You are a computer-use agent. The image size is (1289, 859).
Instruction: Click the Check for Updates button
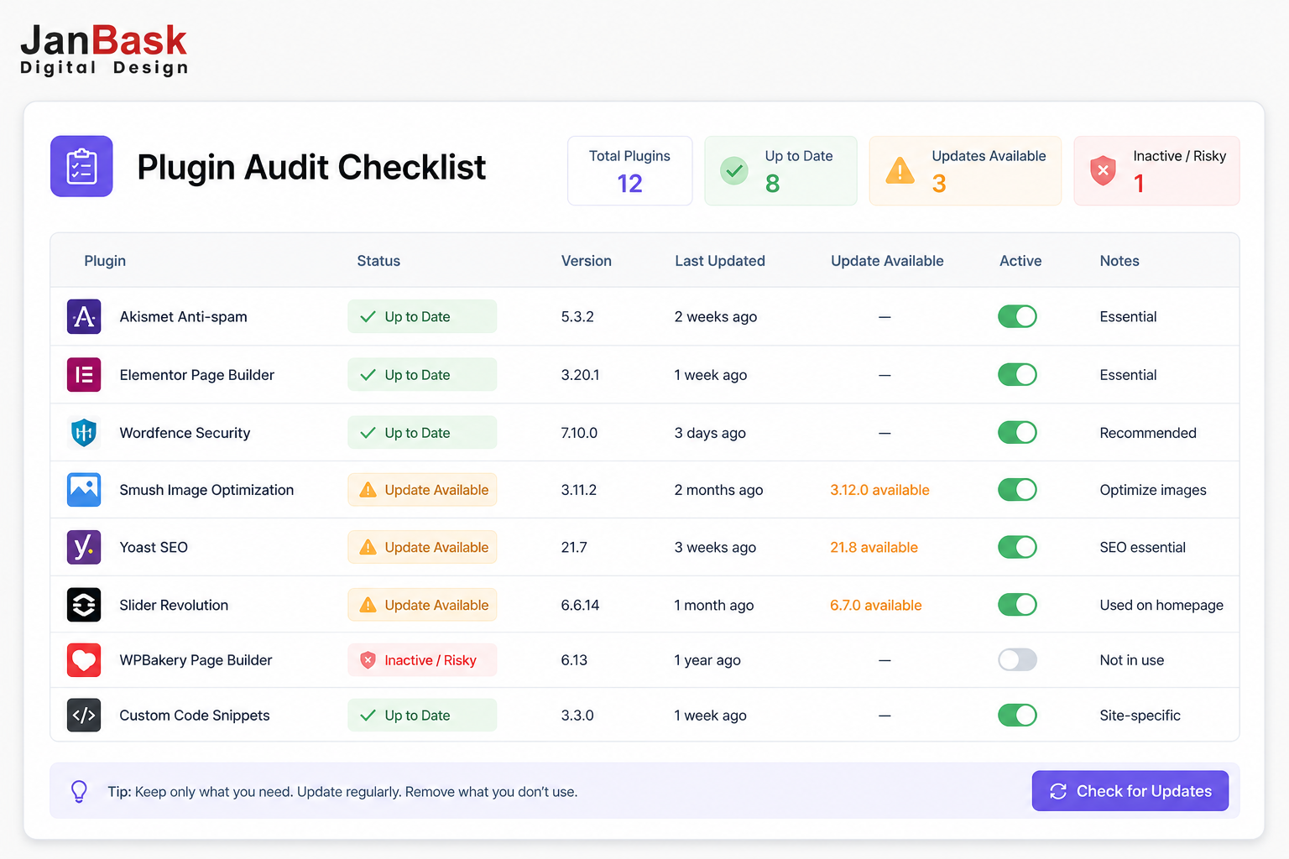pyautogui.click(x=1130, y=791)
